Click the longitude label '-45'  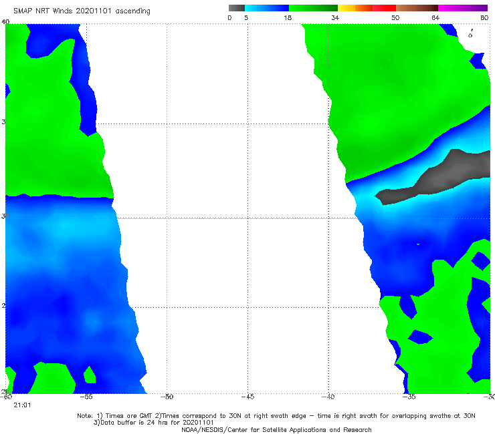pyautogui.click(x=248, y=397)
